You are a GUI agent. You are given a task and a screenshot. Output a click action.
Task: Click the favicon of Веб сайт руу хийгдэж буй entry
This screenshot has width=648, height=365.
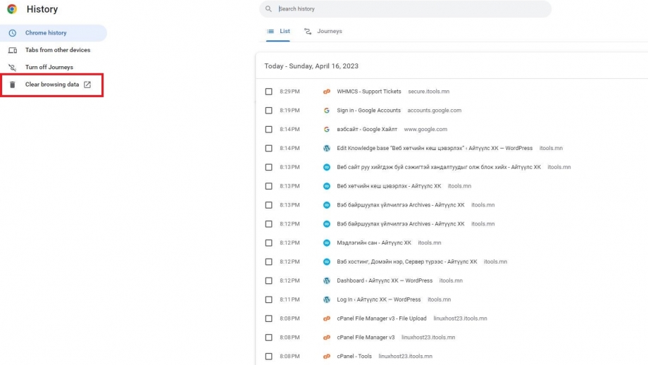coord(327,167)
